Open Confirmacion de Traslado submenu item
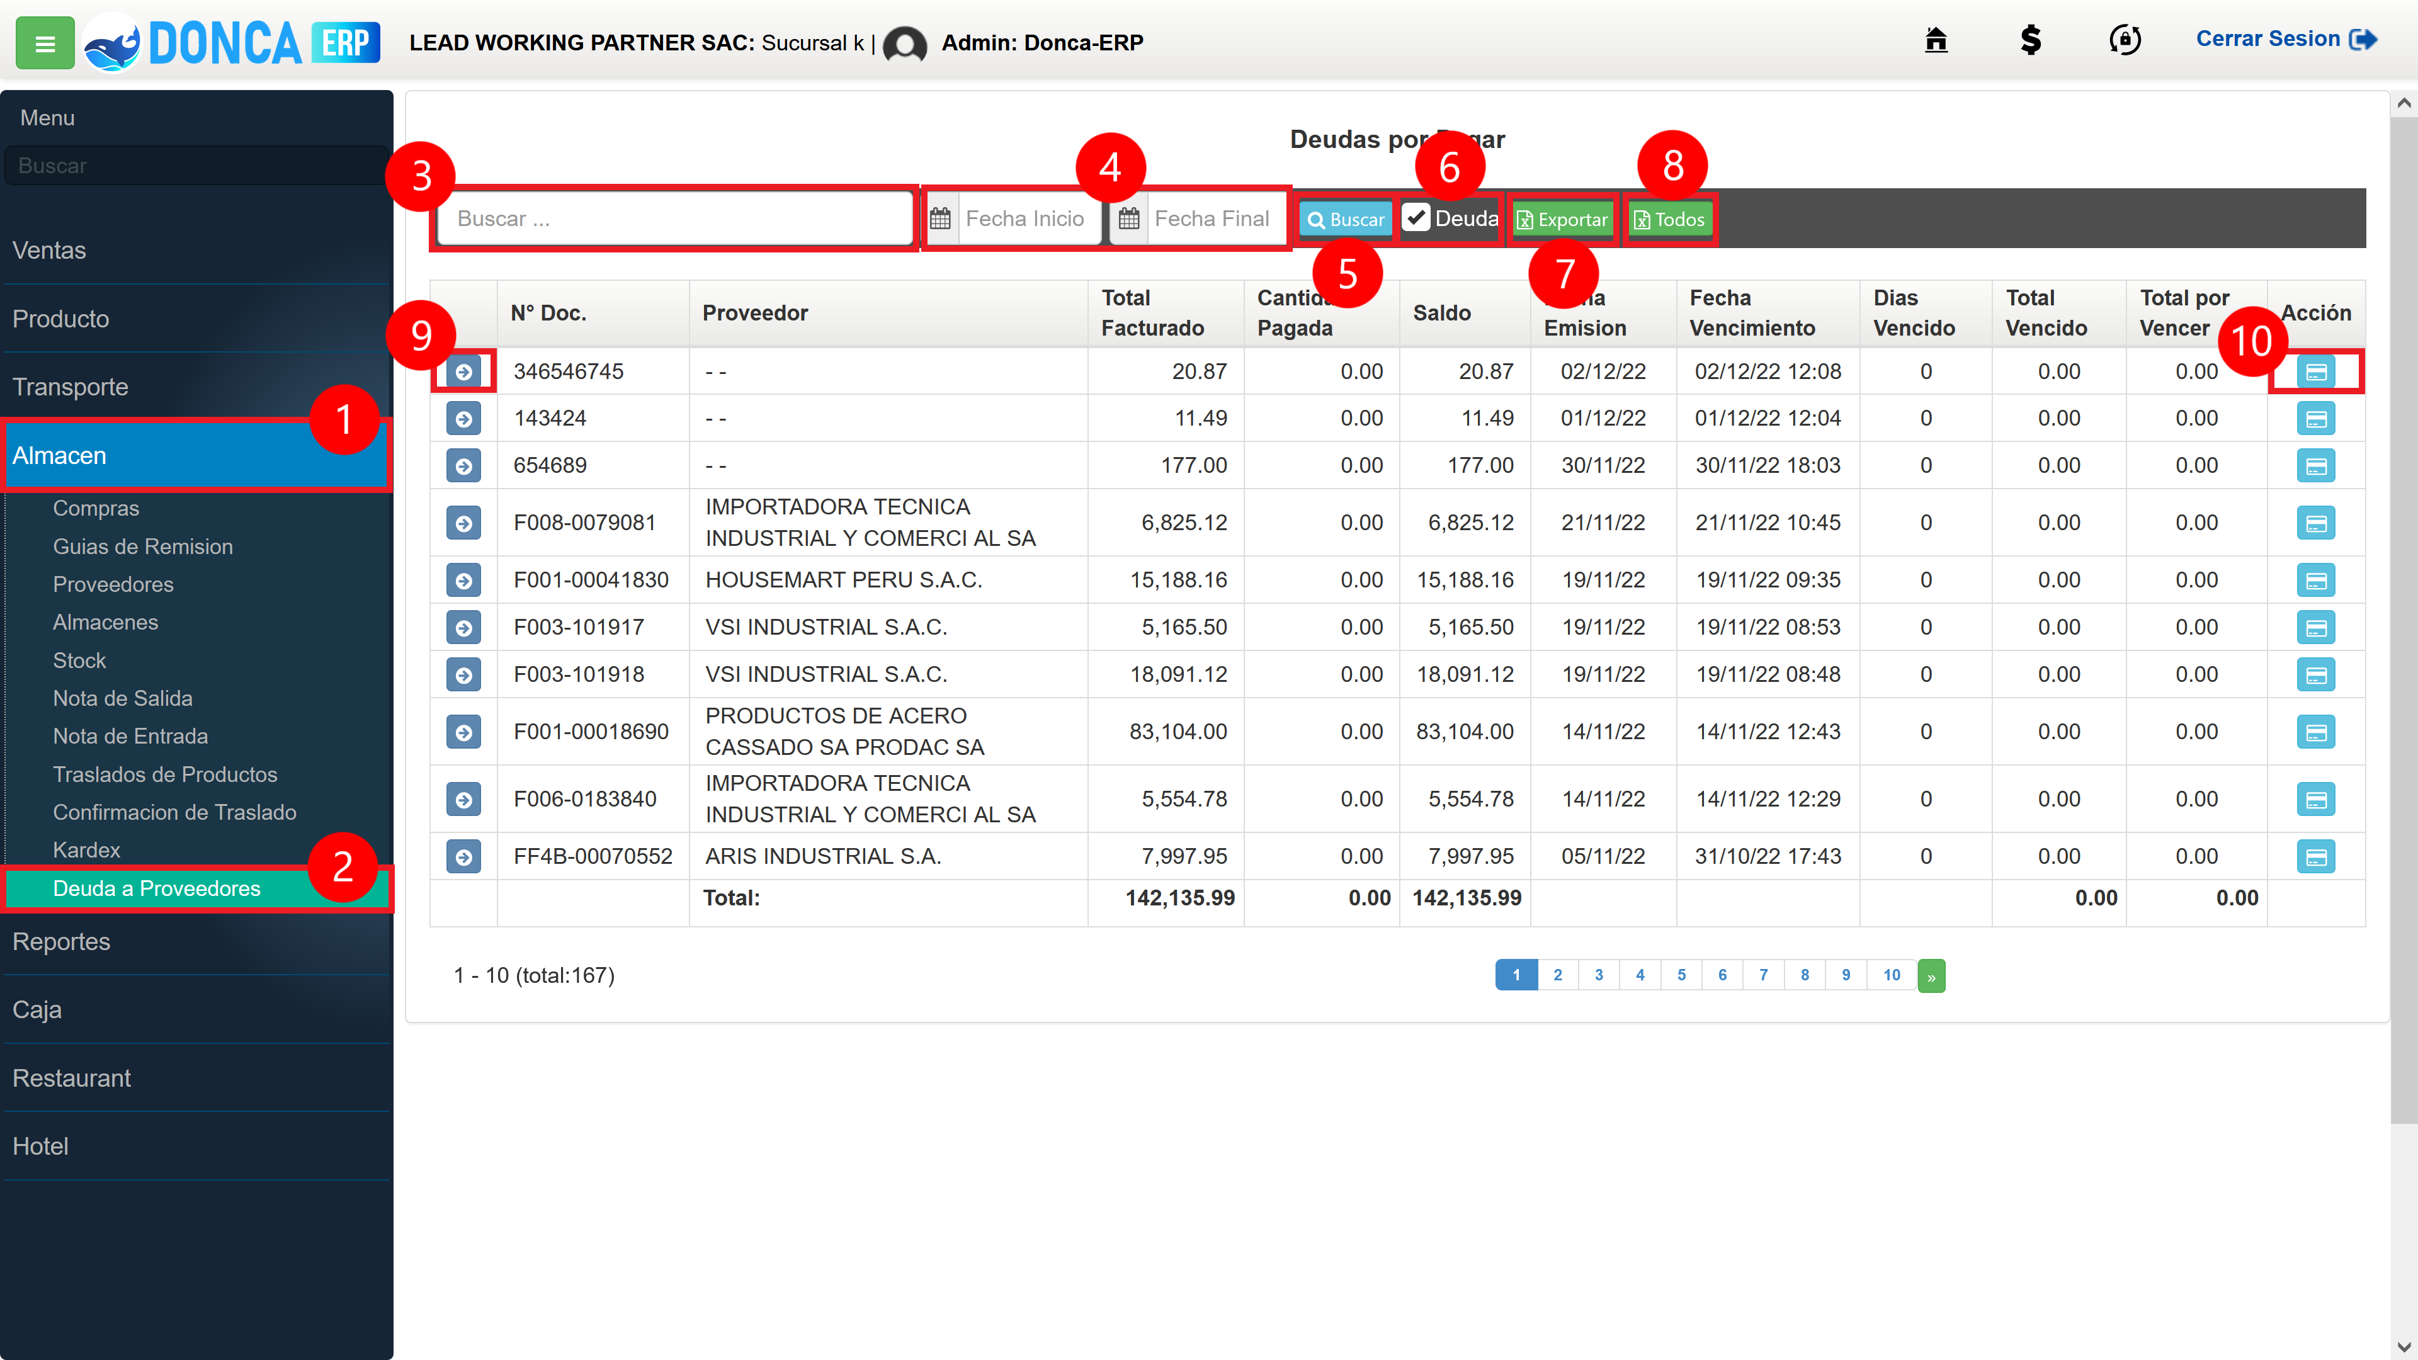The height and width of the screenshot is (1360, 2418). (174, 813)
